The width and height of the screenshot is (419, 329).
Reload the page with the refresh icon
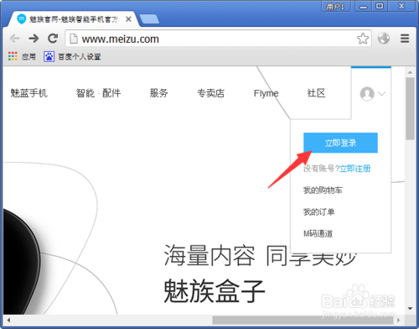point(53,39)
